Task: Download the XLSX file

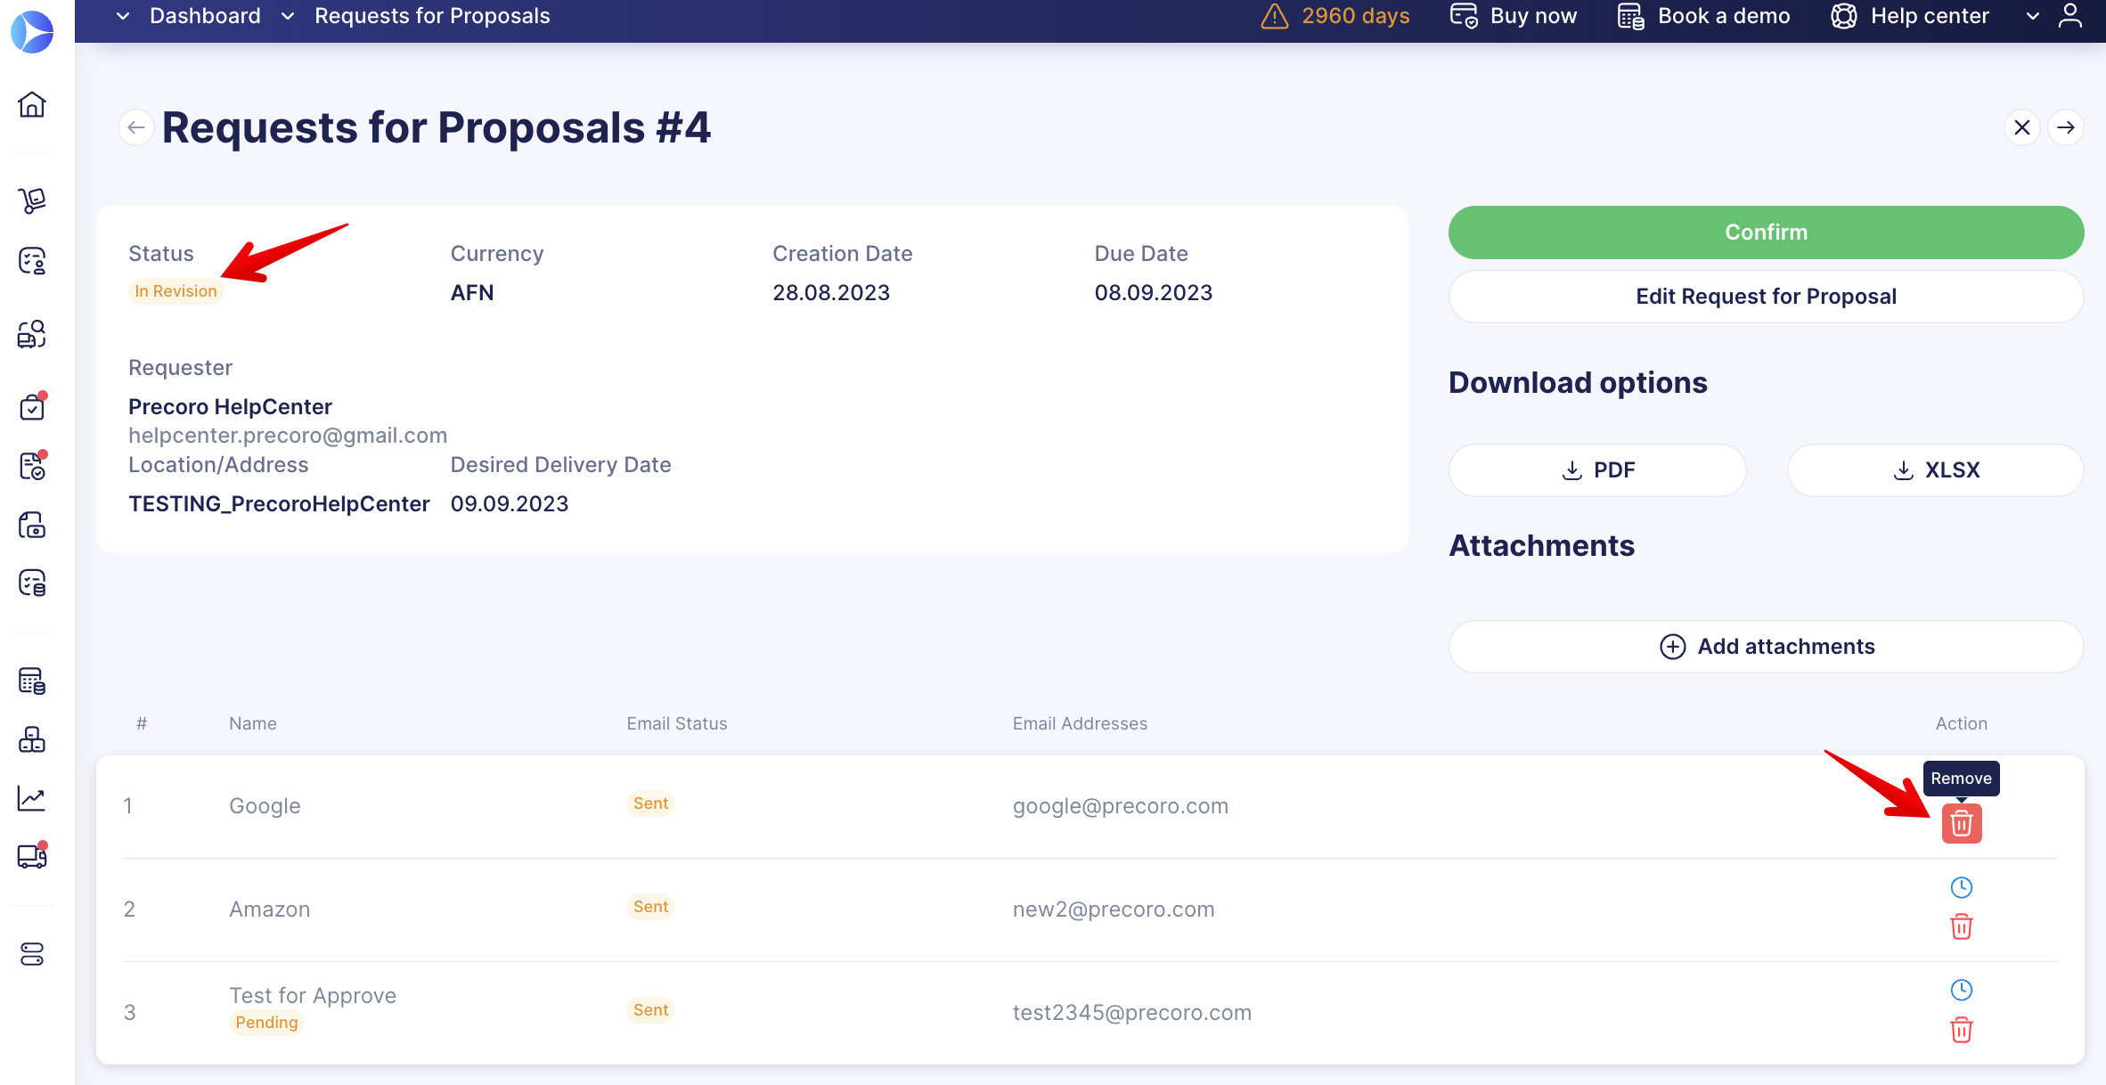Action: [x=1935, y=470]
